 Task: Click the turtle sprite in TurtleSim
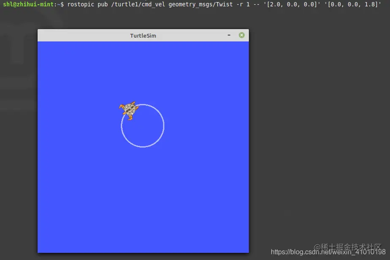coord(129,110)
